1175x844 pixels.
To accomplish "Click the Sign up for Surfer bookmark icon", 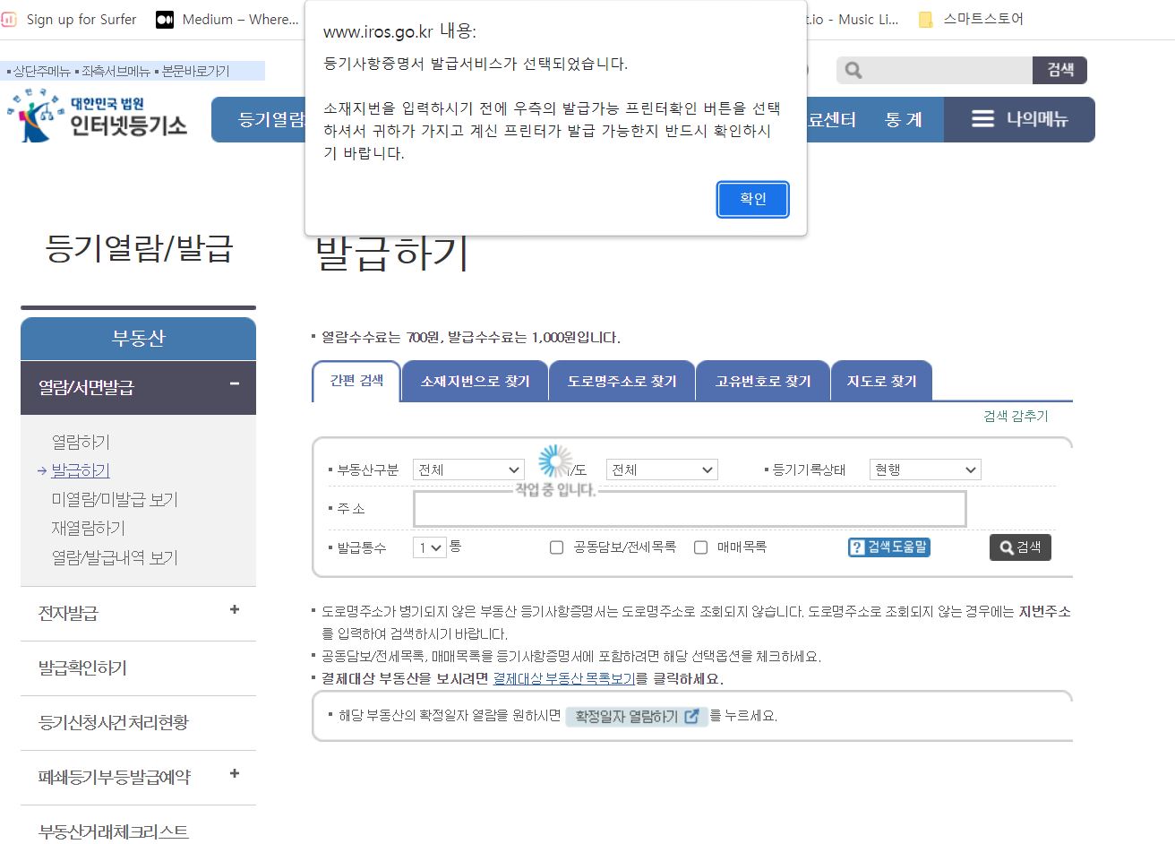I will pyautogui.click(x=9, y=18).
